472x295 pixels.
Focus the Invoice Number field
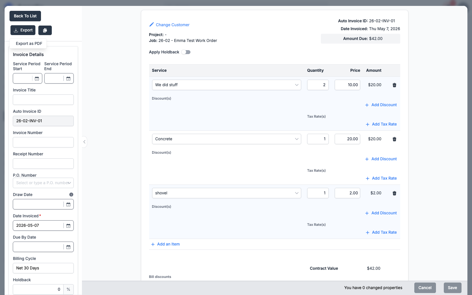(x=43, y=142)
